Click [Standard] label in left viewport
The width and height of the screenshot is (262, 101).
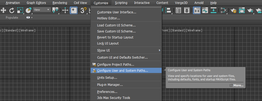click(11, 30)
